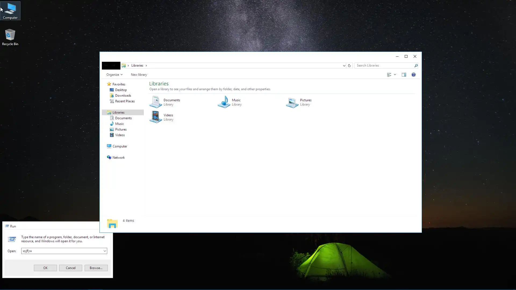Open the Documents library icon
516x290 pixels.
click(156, 102)
